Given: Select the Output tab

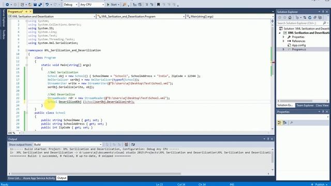Looking at the screenshot, I should (62, 178).
